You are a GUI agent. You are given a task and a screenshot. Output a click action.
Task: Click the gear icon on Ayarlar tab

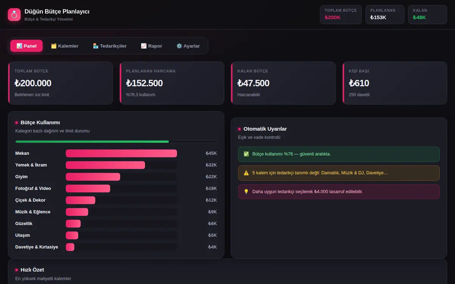click(x=179, y=46)
